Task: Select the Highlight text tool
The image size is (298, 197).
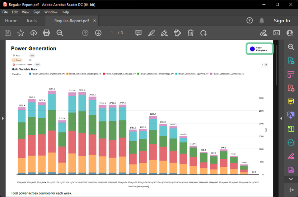Action: point(151,33)
